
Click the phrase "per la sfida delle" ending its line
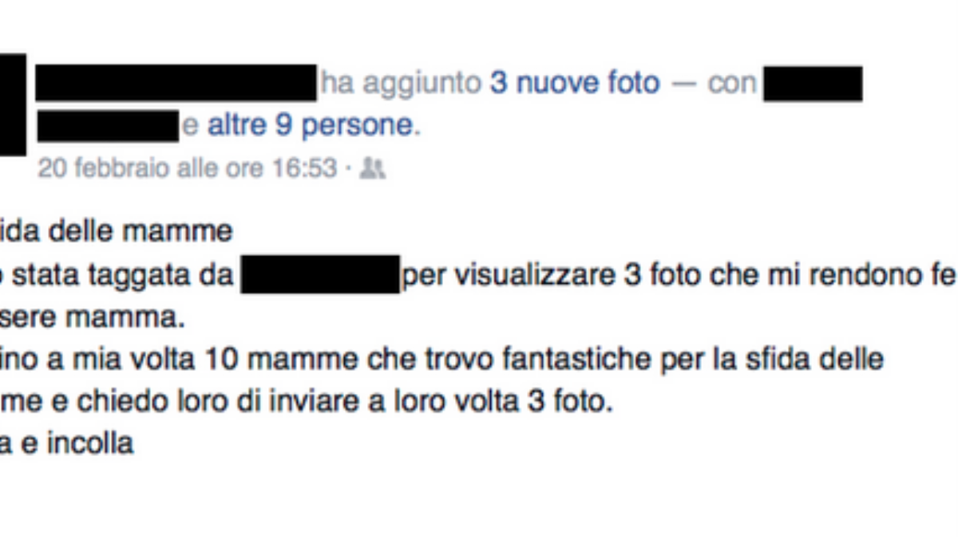[771, 360]
